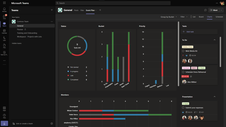Image resolution: width=226 pixels, height=127 pixels.
Task: Collapse Your teams section
Action: [x=16, y=17]
